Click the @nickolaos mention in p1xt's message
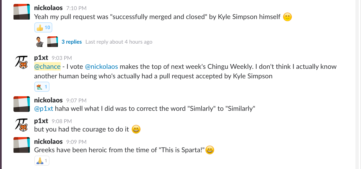The width and height of the screenshot is (361, 169). coord(101,67)
